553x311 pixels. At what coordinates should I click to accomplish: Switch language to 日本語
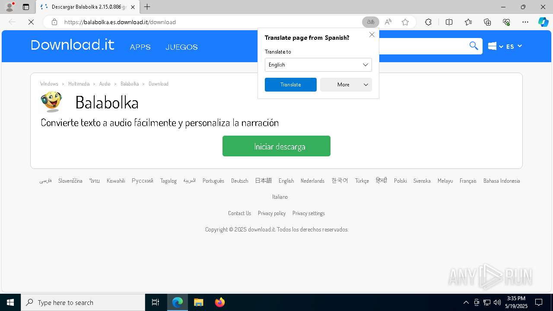tap(263, 181)
